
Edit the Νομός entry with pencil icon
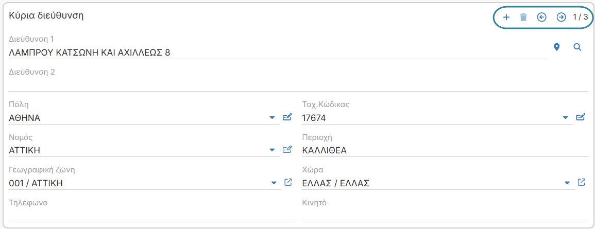(x=287, y=150)
